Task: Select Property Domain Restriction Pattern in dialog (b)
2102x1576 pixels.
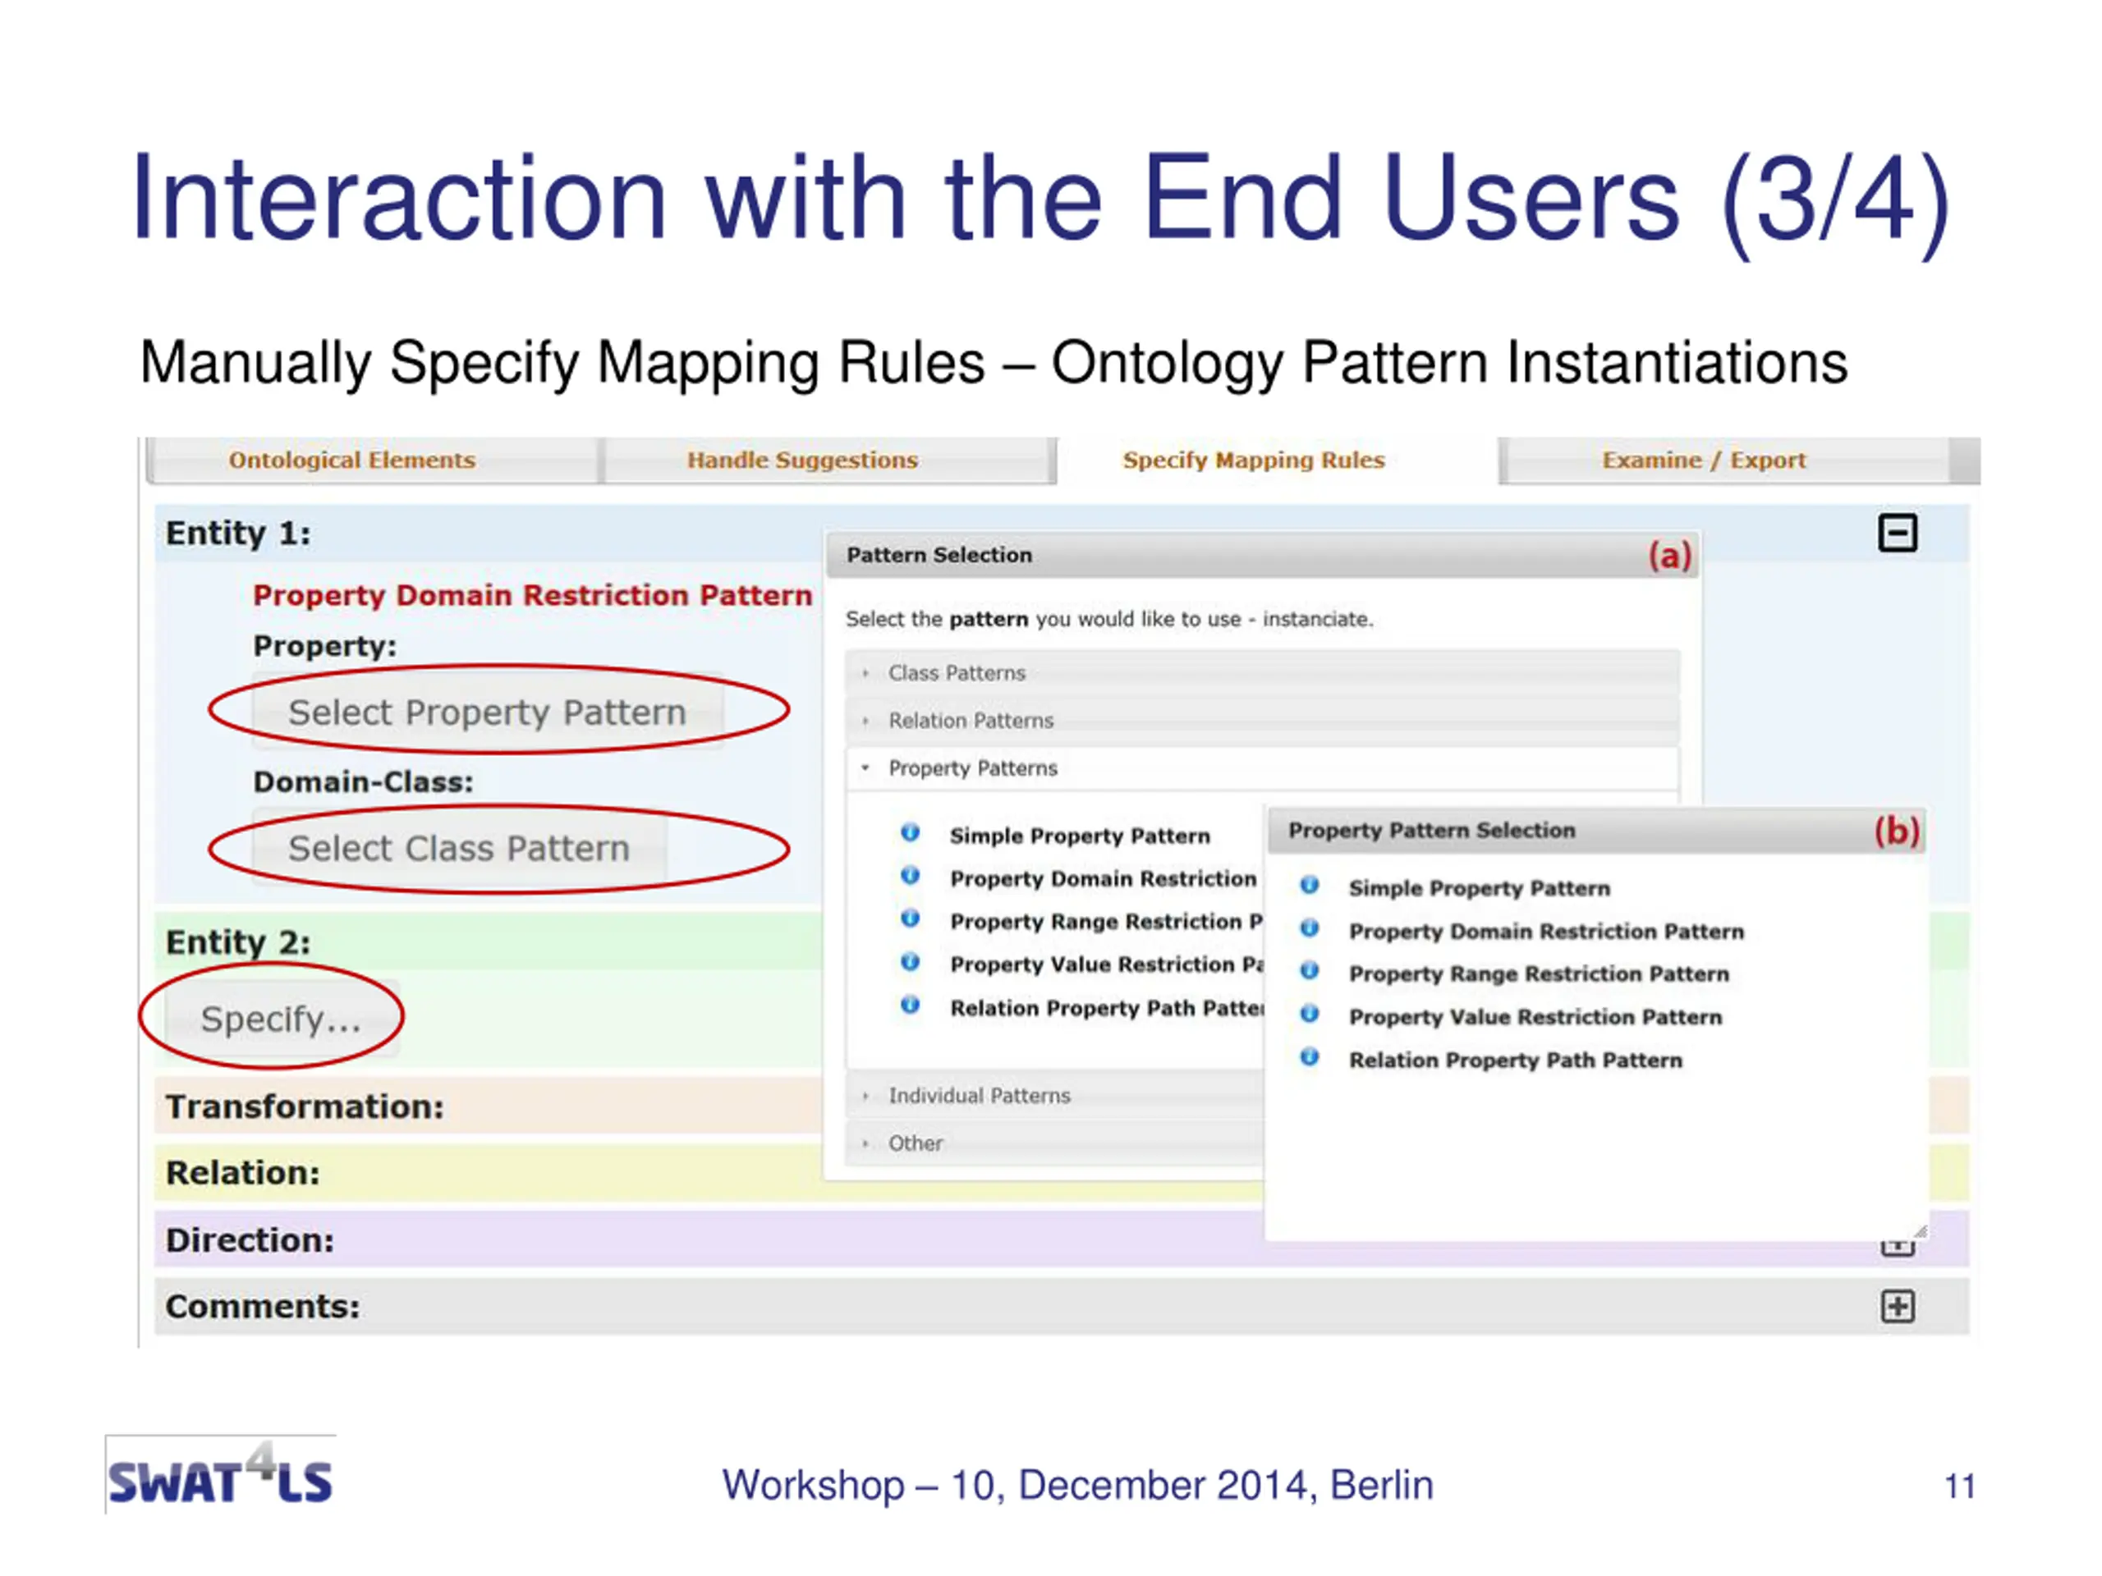Action: (1546, 931)
